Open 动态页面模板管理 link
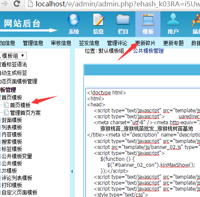 (18, 81)
